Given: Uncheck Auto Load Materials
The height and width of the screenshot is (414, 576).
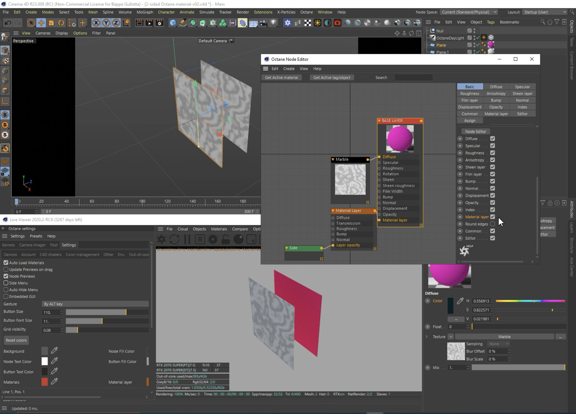Looking at the screenshot, I should pos(6,263).
